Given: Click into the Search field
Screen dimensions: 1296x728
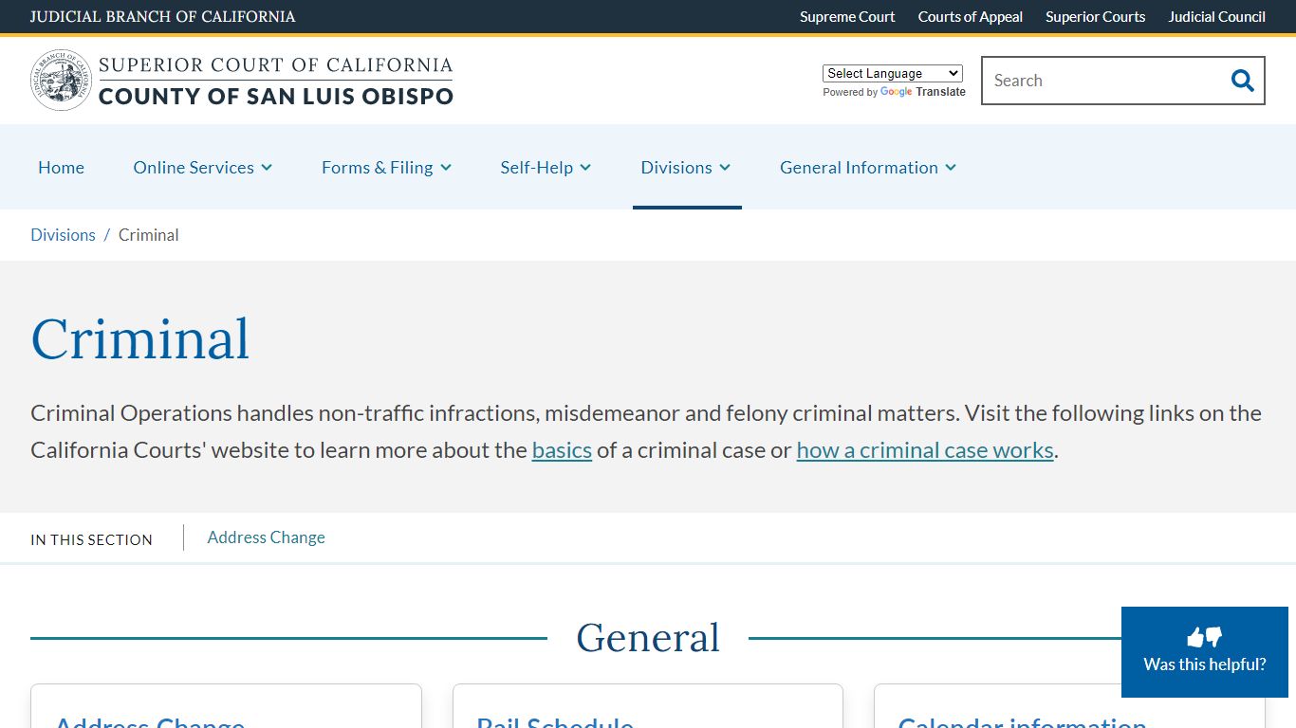Looking at the screenshot, I should tap(1106, 81).
